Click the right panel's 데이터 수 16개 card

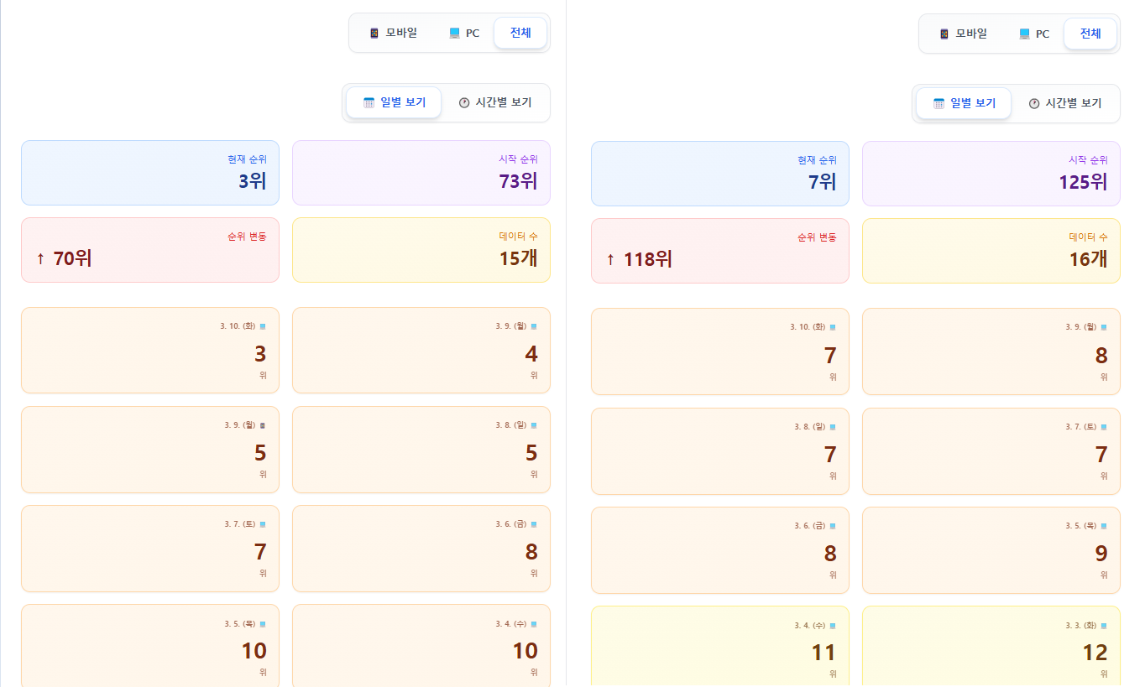click(991, 251)
